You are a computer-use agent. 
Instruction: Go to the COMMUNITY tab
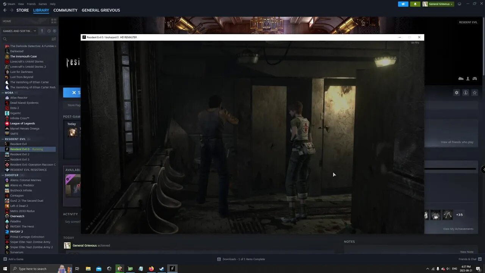click(65, 10)
